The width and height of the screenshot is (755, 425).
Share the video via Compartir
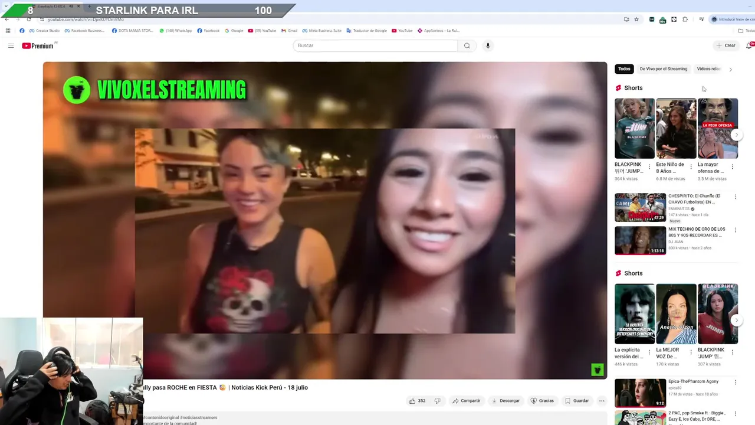click(467, 401)
